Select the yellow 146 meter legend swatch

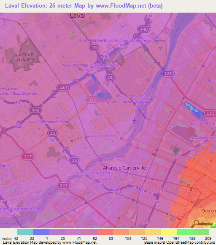coord(169,232)
